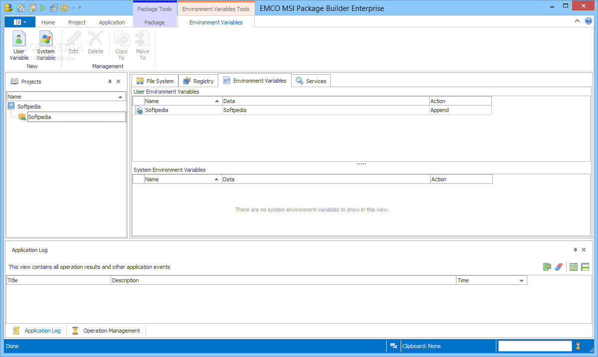Viewport: 598px width, 357px height.
Task: Open Customize Quick Access Toolbar dropdown
Action: tap(80, 8)
